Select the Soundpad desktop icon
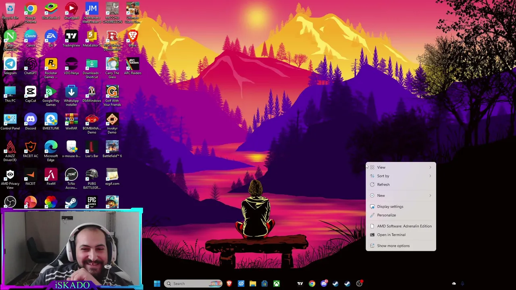Viewport: 516px width, 290px height. click(x=71, y=11)
